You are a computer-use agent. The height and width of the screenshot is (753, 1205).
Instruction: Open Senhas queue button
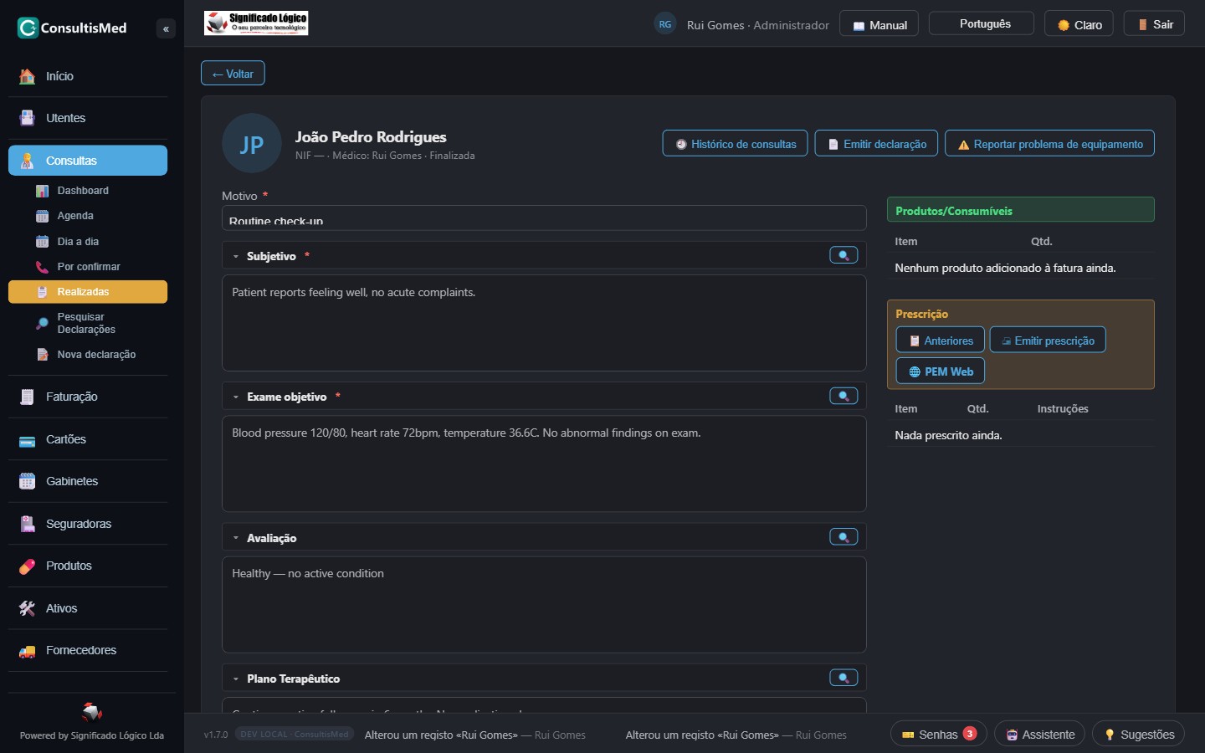coord(939,734)
